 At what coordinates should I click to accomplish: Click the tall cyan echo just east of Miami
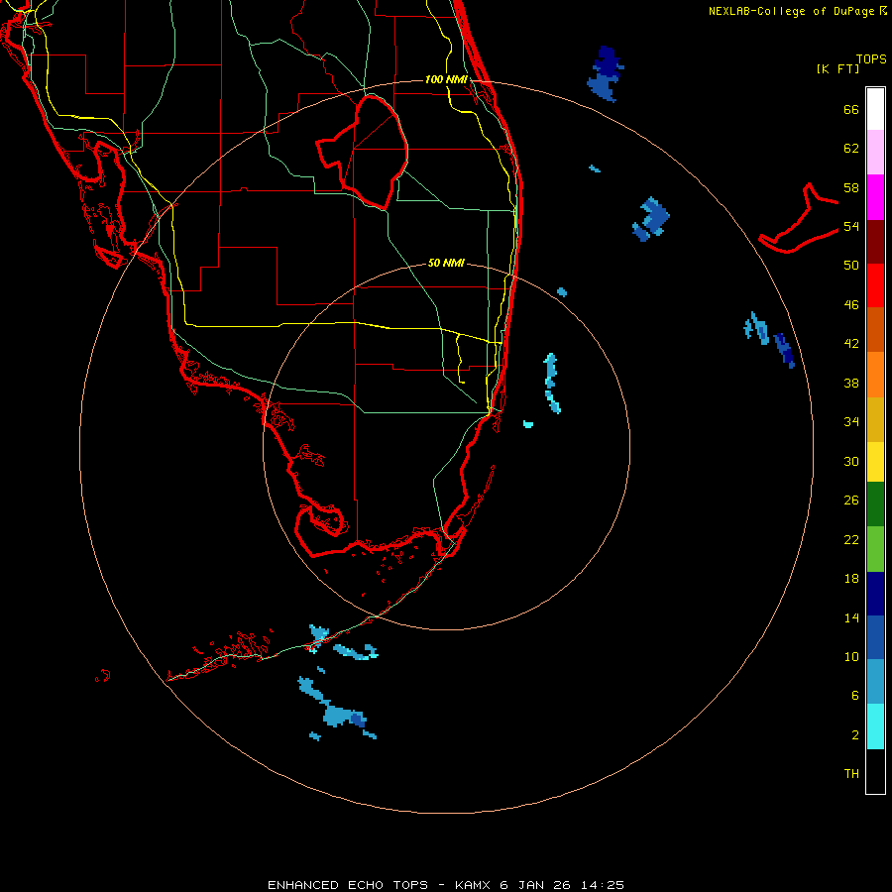[x=551, y=383]
